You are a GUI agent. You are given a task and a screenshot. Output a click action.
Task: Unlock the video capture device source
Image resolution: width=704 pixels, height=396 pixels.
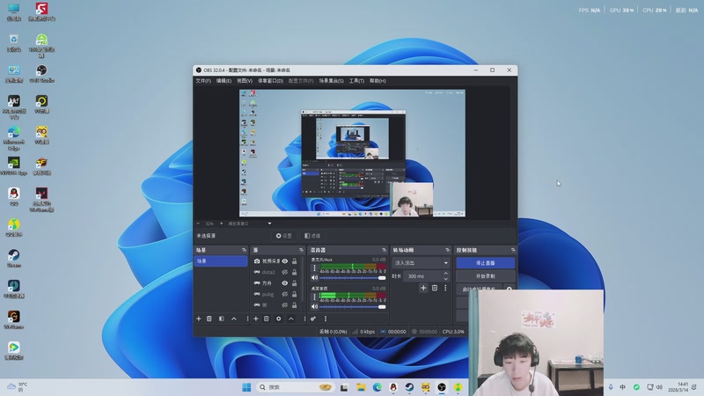pyautogui.click(x=295, y=260)
